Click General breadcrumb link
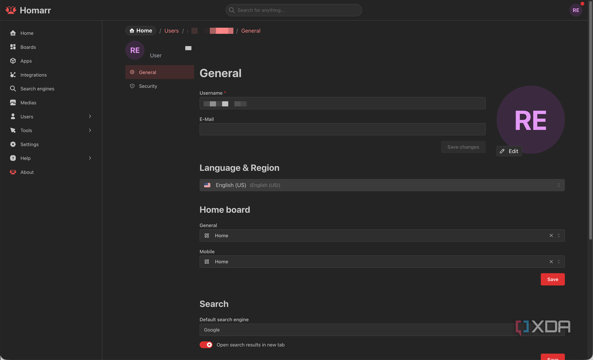Screen dimensions: 593x360 point(250,31)
